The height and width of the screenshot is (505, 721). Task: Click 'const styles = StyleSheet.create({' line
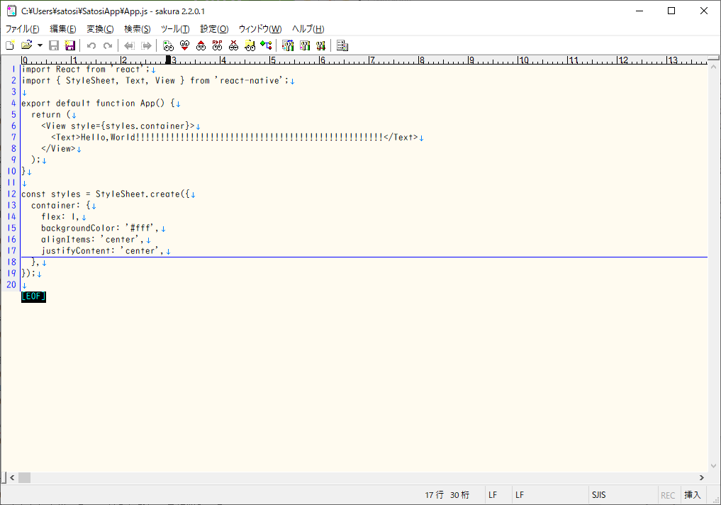(x=106, y=194)
